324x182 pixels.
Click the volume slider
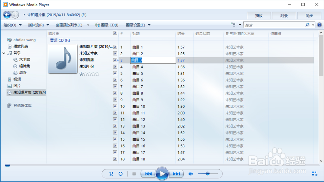[208, 174]
